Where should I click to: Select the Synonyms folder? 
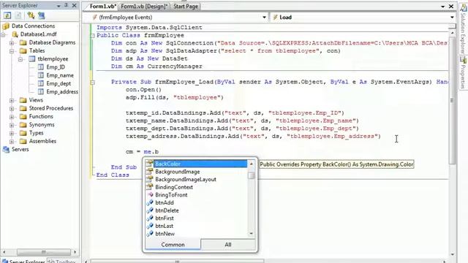point(42,125)
